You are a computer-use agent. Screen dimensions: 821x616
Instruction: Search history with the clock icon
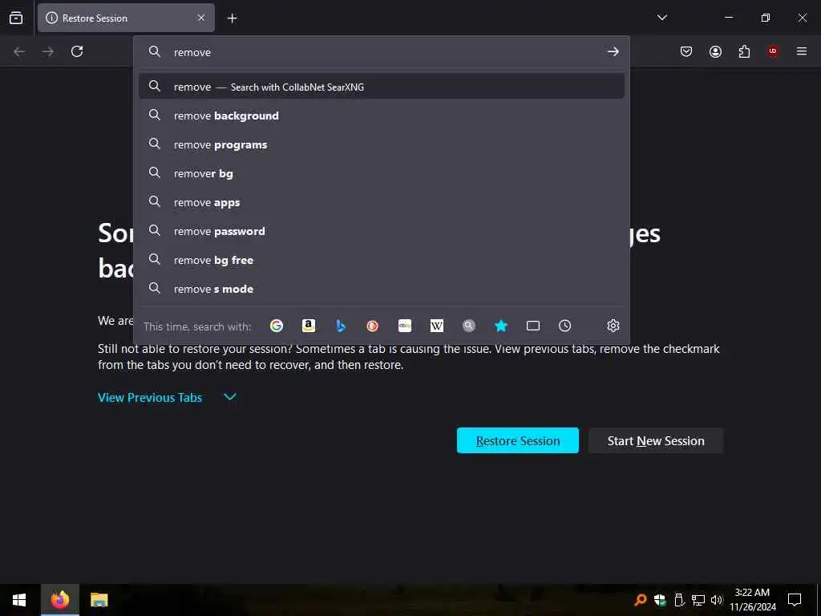[x=564, y=326]
